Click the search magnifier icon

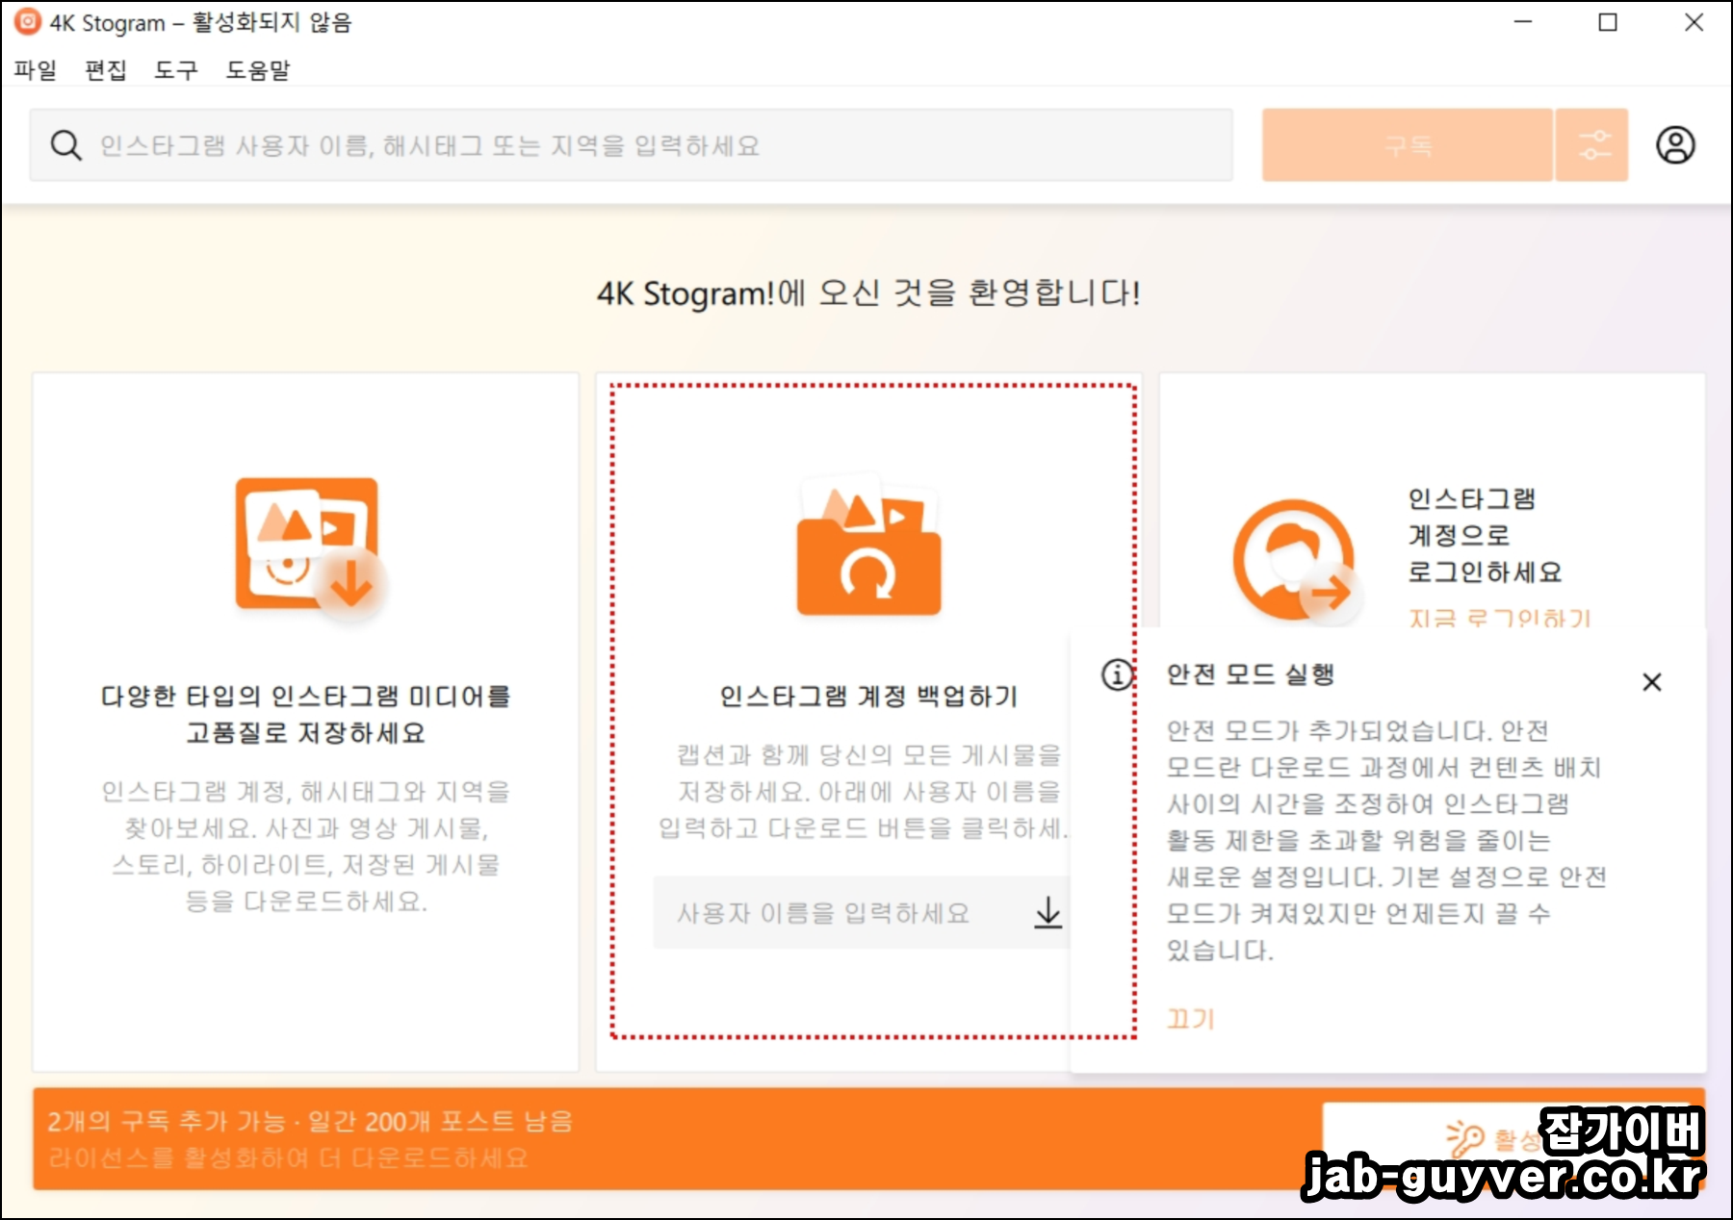(x=65, y=145)
